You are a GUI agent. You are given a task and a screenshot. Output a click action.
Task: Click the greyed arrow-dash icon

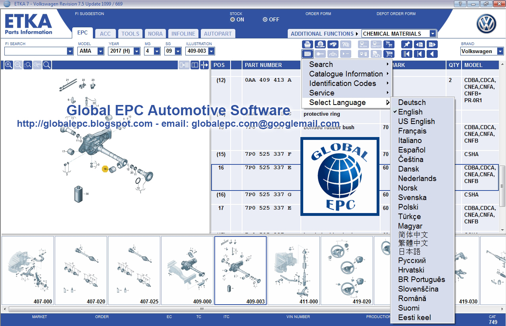(x=346, y=54)
